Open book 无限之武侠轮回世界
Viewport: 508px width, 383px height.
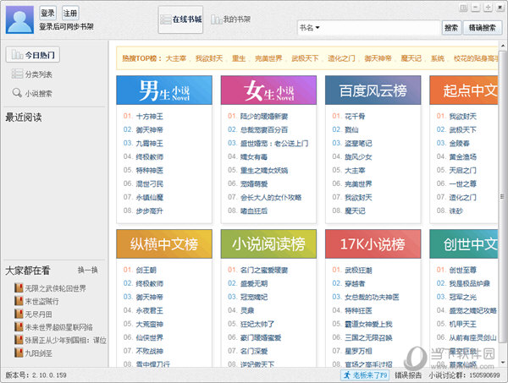click(55, 288)
